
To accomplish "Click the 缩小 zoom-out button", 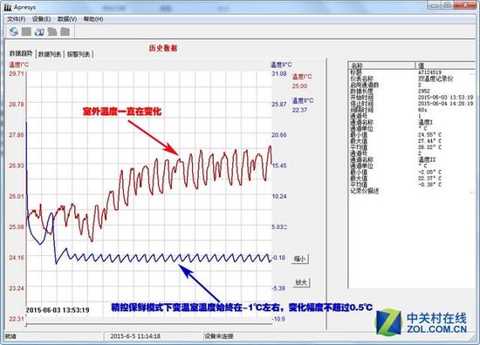I will point(300,259).
